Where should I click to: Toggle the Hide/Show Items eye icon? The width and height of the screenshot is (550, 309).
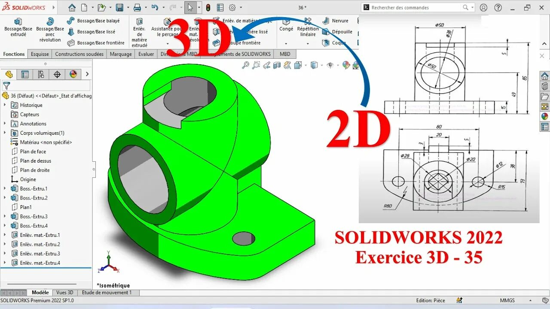[331, 65]
